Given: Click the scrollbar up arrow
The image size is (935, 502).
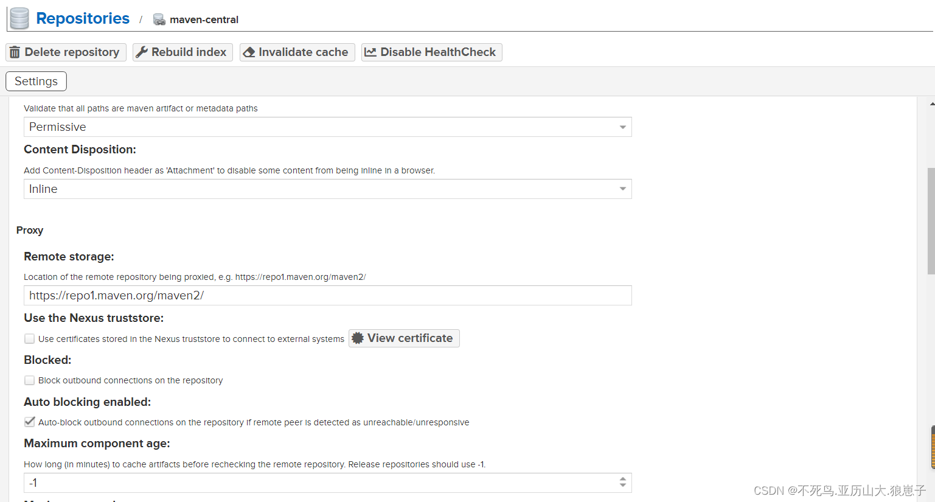Looking at the screenshot, I should coord(932,103).
